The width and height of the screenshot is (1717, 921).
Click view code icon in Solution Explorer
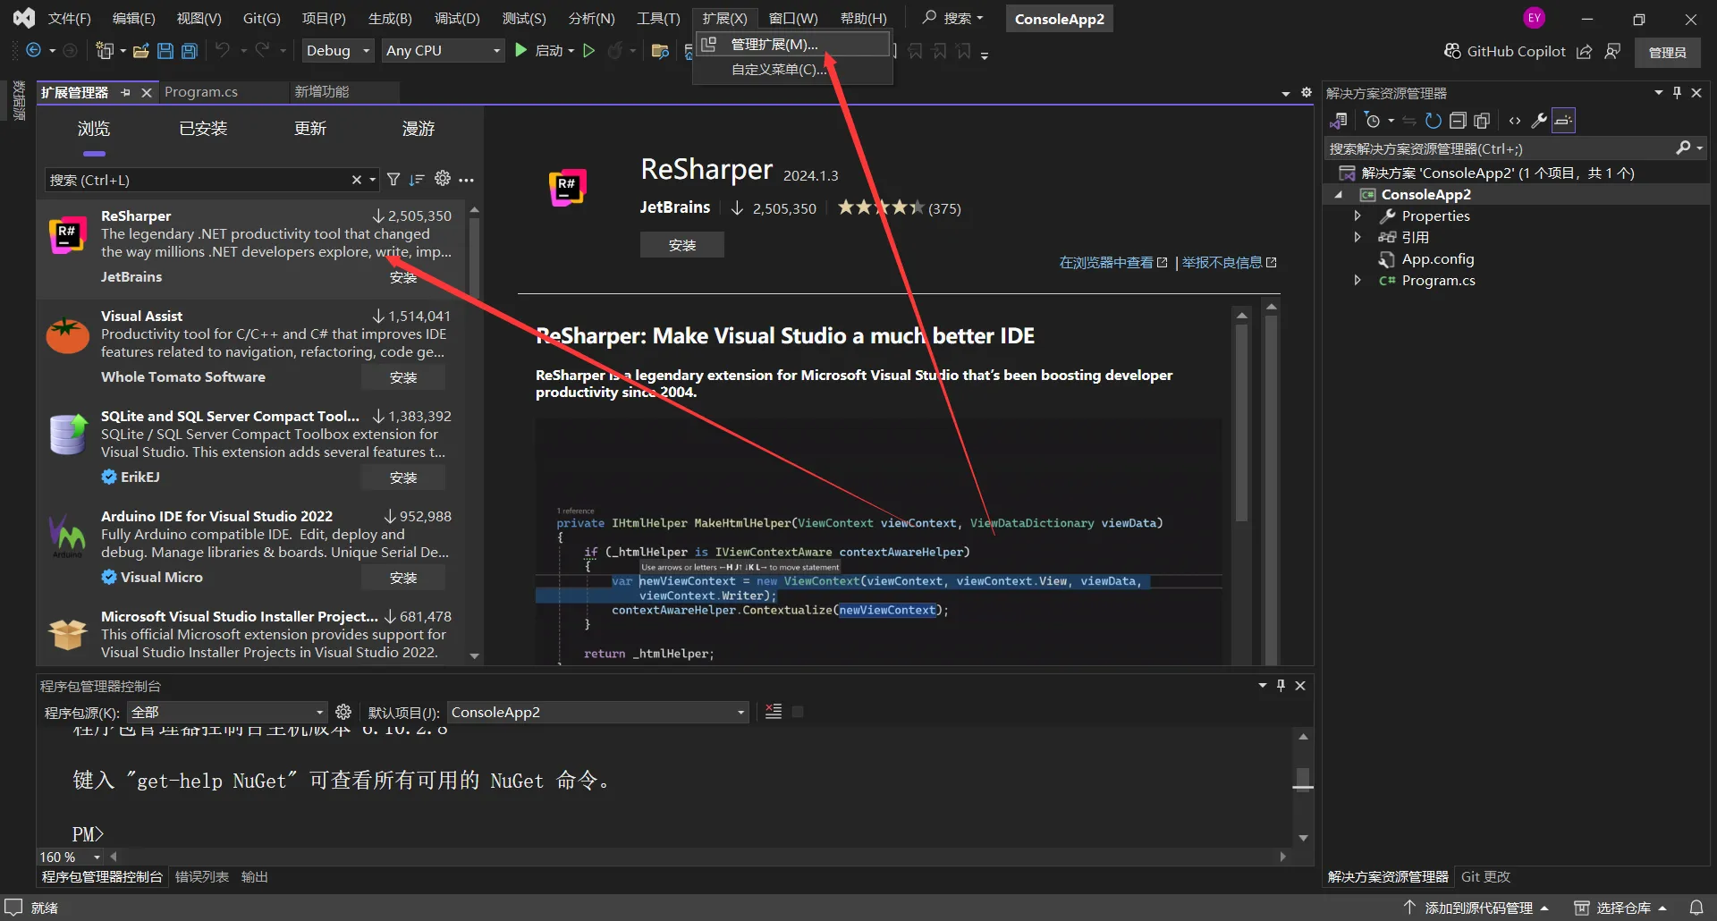(x=1515, y=121)
